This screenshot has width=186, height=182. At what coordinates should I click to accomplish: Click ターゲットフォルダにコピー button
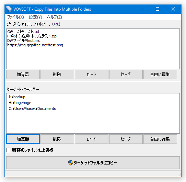coord(93,162)
